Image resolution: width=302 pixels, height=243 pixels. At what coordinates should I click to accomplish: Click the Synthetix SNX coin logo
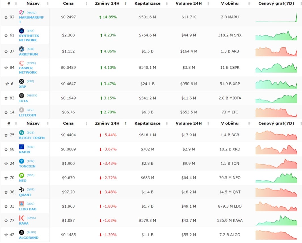pos(22,31)
